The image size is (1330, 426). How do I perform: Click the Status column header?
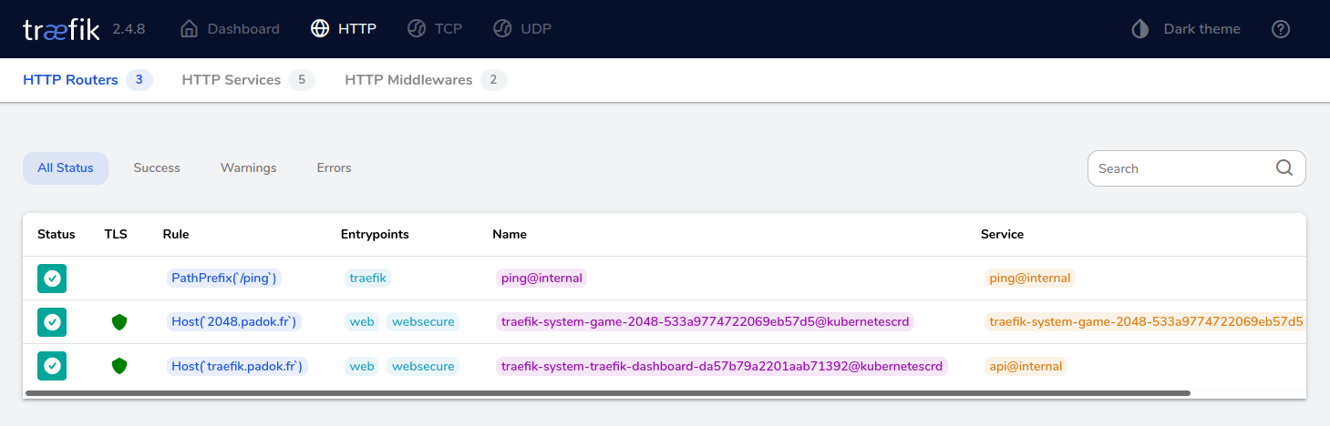[57, 235]
